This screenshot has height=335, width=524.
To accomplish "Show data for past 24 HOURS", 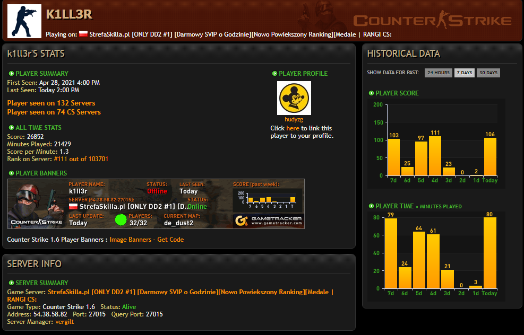I will coord(439,73).
